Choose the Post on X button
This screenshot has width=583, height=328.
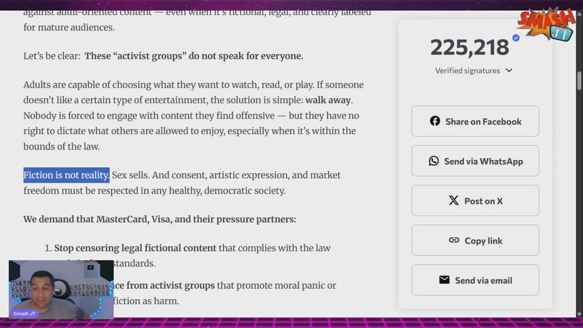pyautogui.click(x=475, y=200)
